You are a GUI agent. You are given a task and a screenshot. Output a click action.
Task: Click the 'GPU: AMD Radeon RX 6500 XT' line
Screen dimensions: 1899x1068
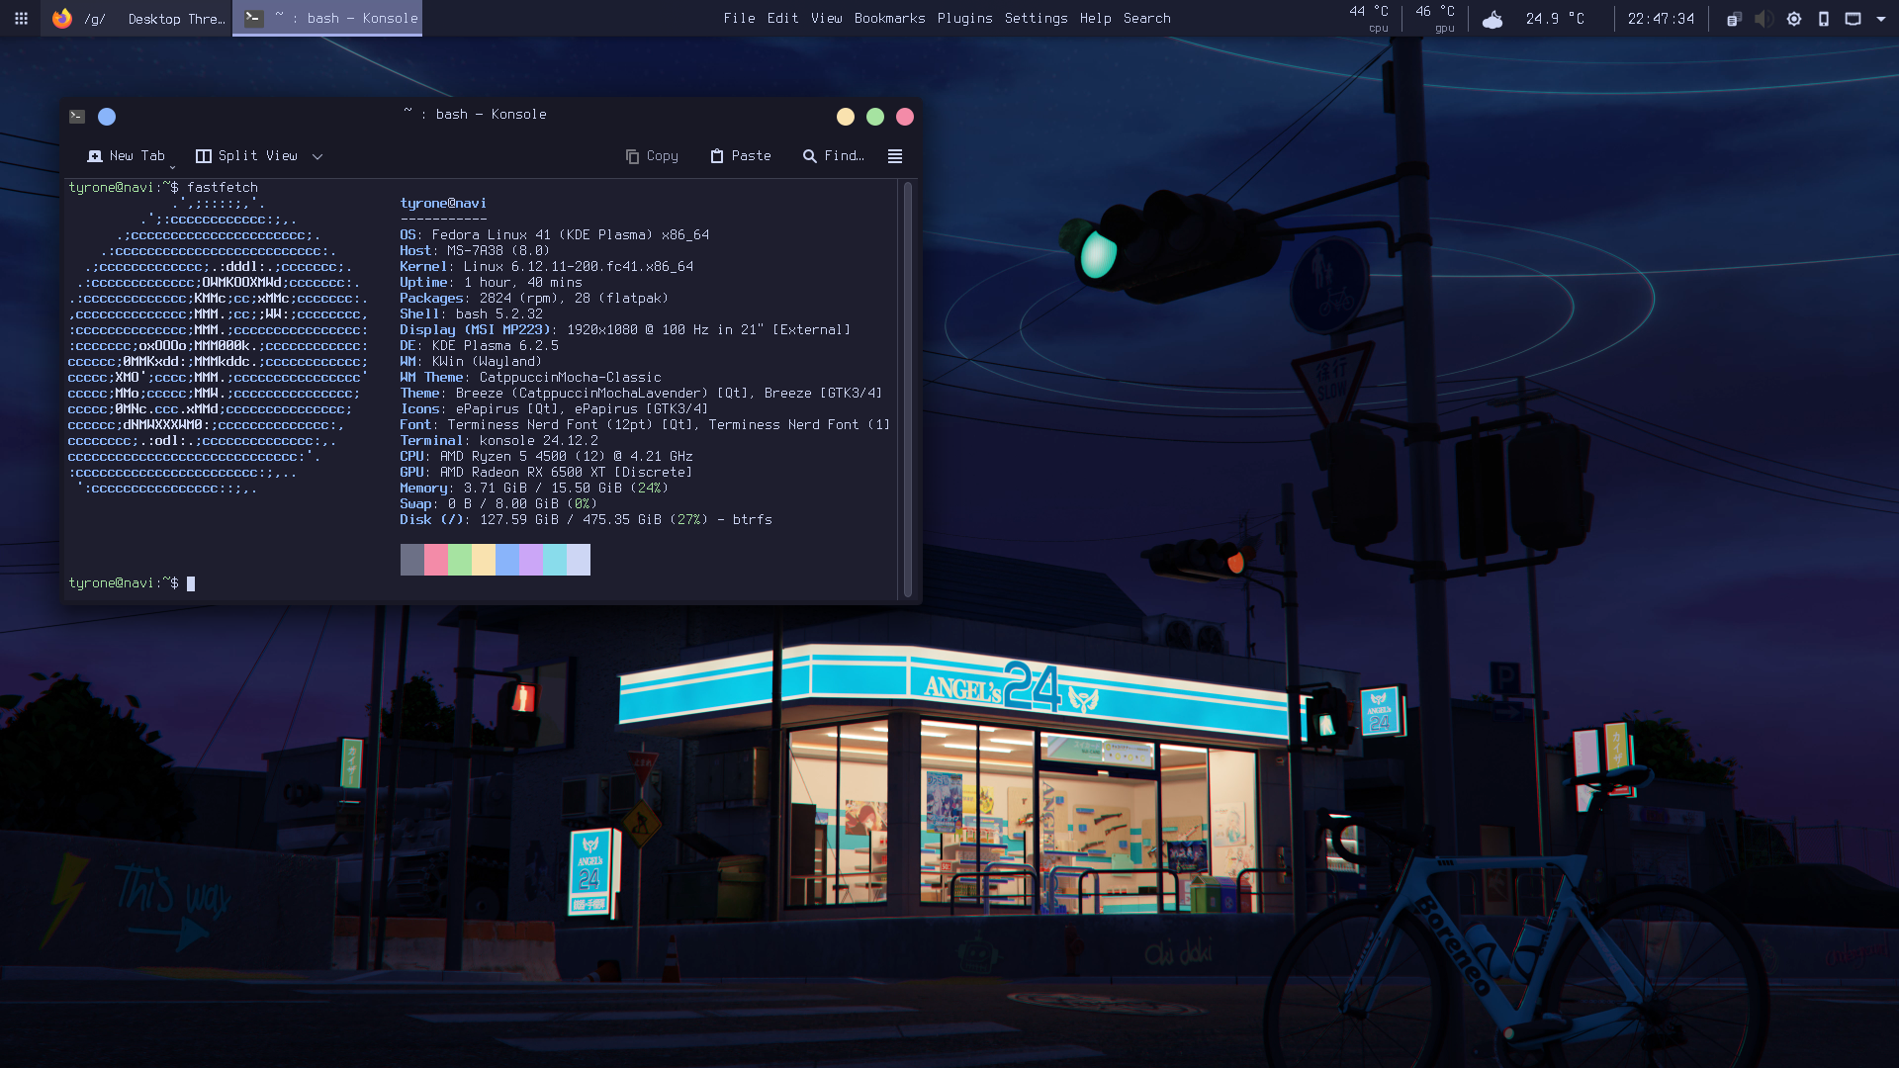click(x=547, y=473)
